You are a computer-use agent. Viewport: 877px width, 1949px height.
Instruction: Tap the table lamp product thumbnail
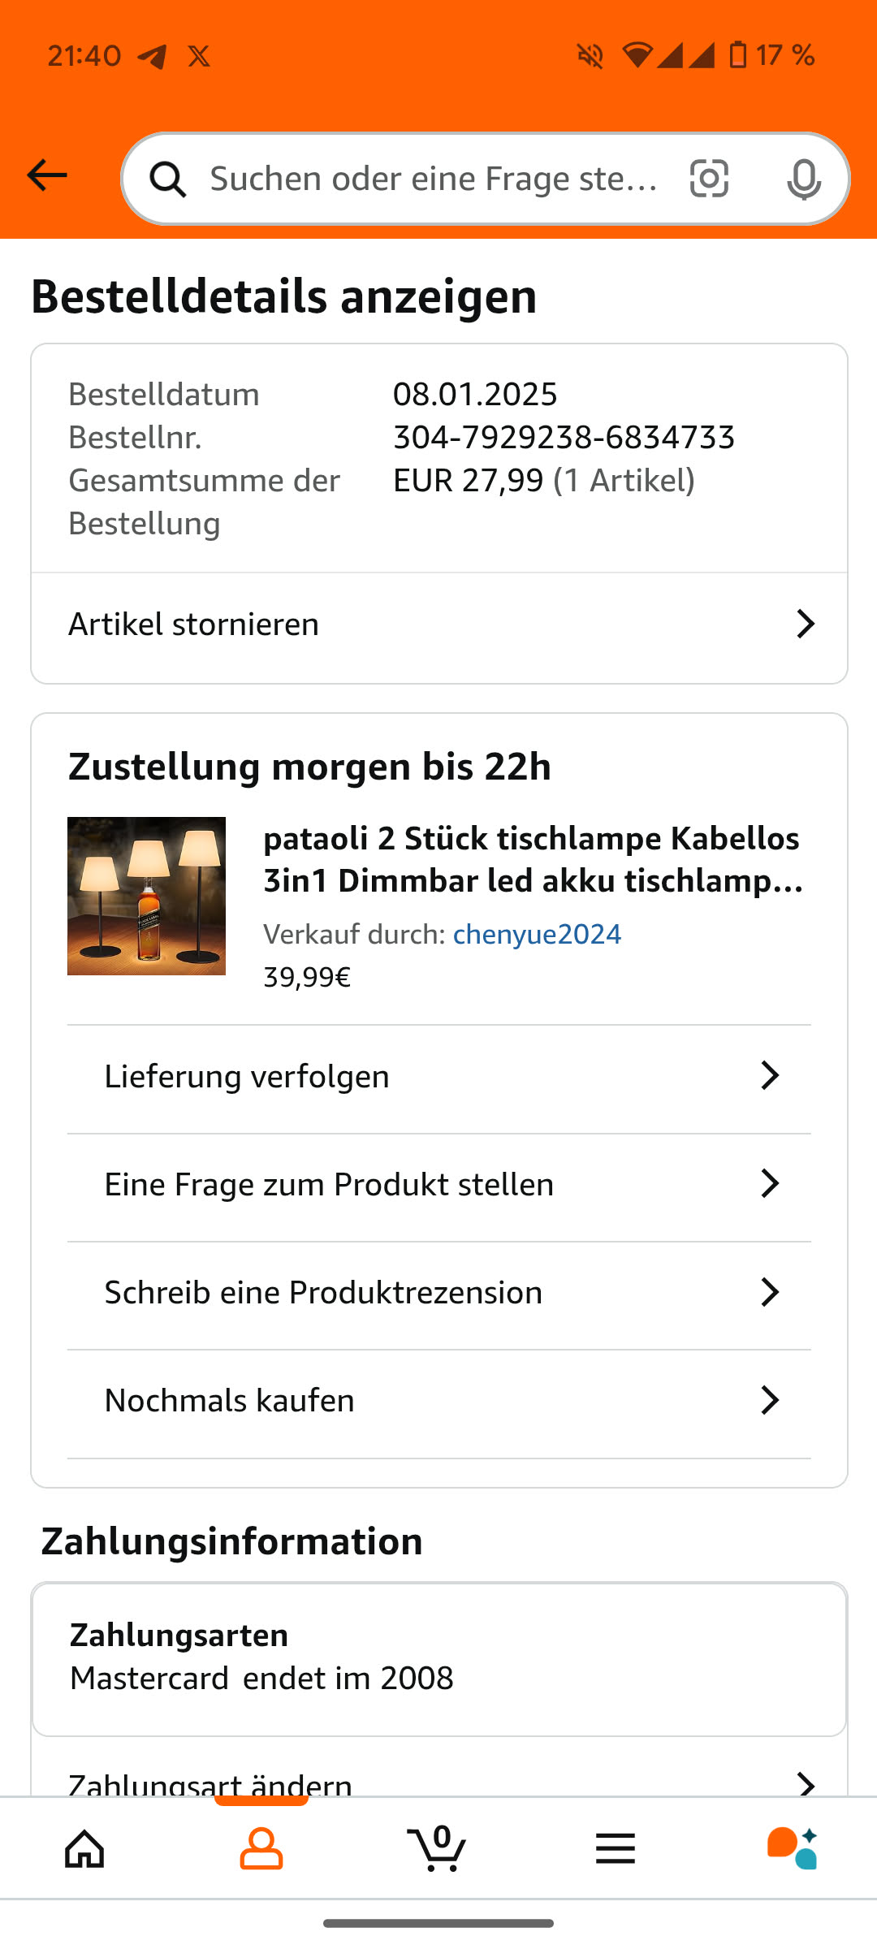pos(146,896)
